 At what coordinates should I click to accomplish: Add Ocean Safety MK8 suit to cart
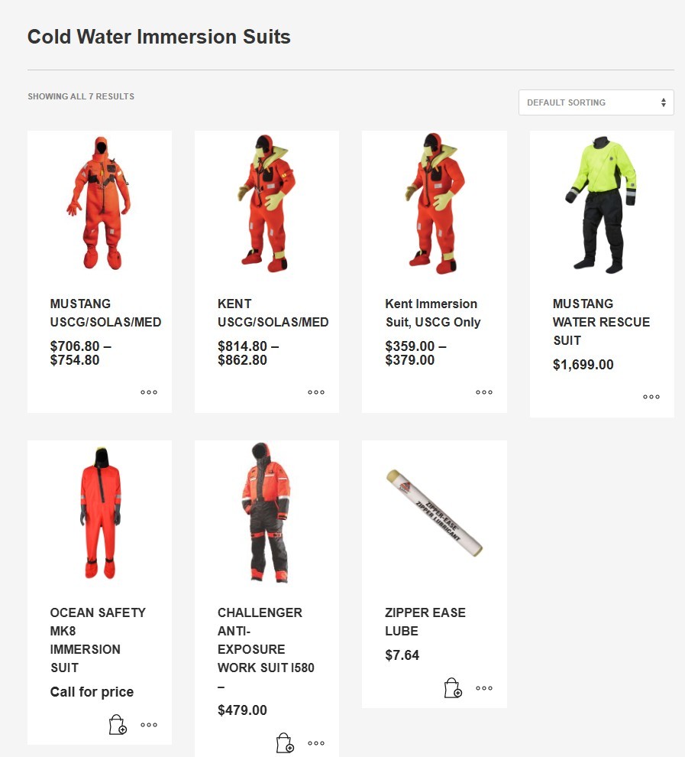click(x=118, y=725)
